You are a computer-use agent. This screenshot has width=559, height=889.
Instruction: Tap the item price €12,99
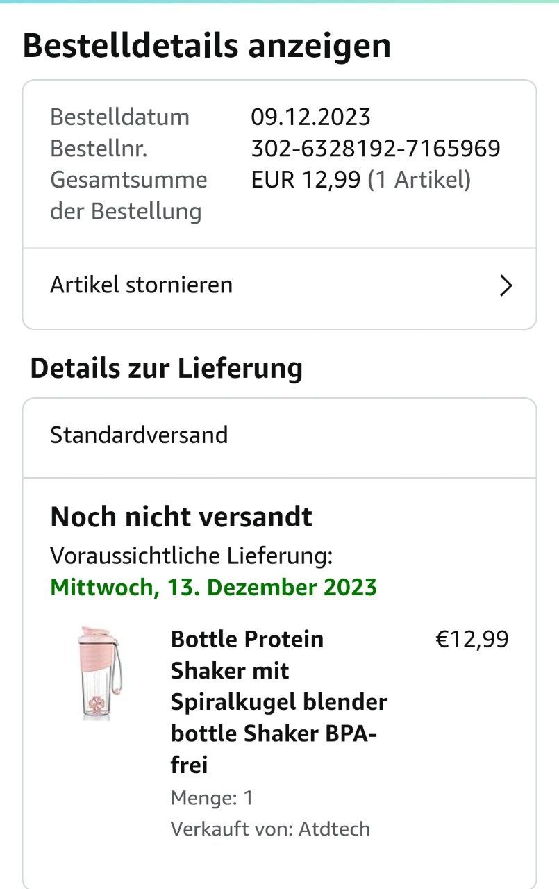(x=472, y=639)
